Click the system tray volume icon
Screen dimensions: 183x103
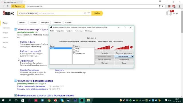point(143,100)
